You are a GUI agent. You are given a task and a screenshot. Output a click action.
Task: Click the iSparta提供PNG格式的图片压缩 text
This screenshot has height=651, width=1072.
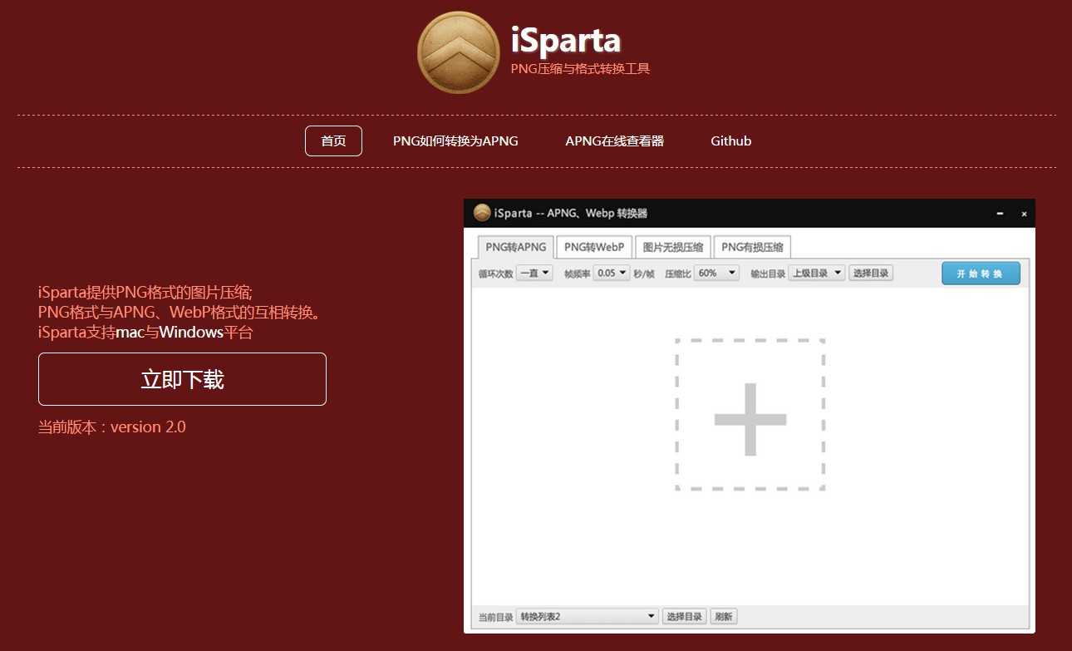click(145, 293)
